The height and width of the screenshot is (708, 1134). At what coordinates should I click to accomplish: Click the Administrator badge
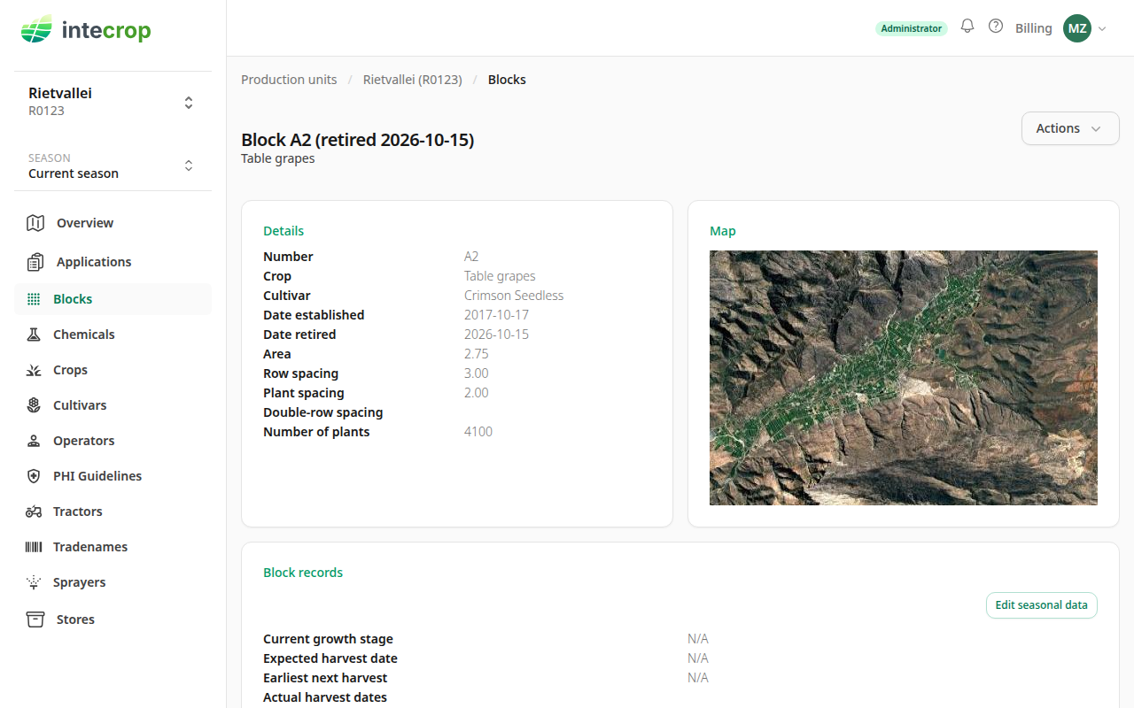(912, 28)
